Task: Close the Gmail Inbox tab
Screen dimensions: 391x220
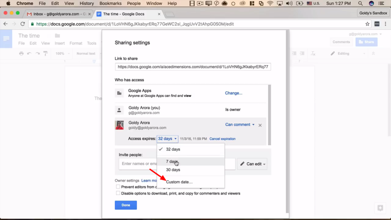Action: click(90, 14)
